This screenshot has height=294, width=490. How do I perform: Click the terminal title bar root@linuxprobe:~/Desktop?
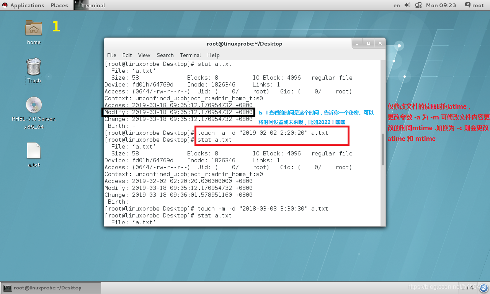(x=244, y=44)
